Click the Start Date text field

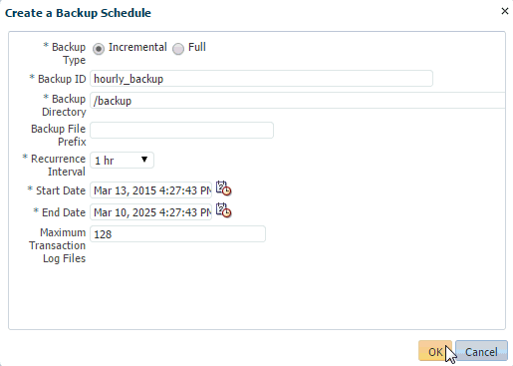click(x=150, y=190)
